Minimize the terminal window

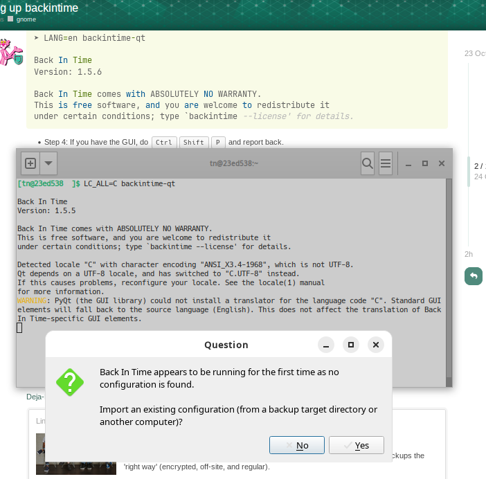pyautogui.click(x=408, y=164)
